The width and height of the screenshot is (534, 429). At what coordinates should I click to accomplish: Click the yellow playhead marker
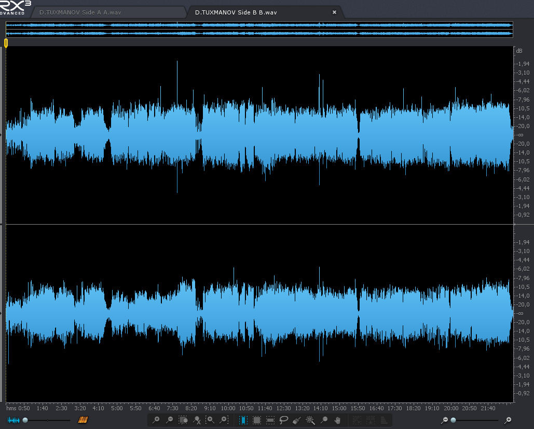pyautogui.click(x=6, y=44)
